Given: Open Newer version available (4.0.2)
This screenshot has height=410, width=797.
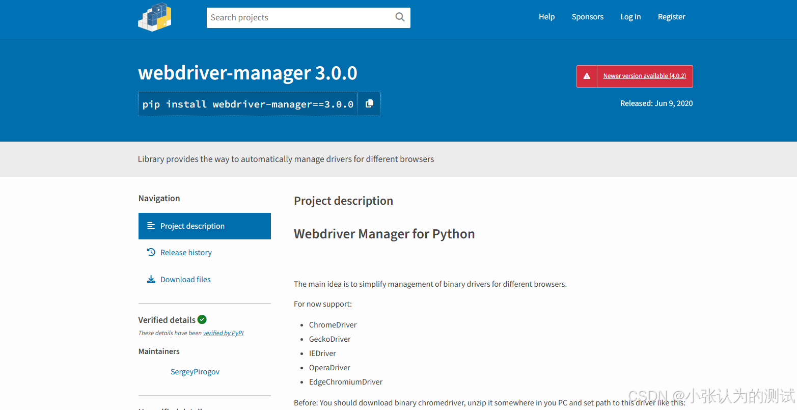Looking at the screenshot, I should (x=645, y=76).
